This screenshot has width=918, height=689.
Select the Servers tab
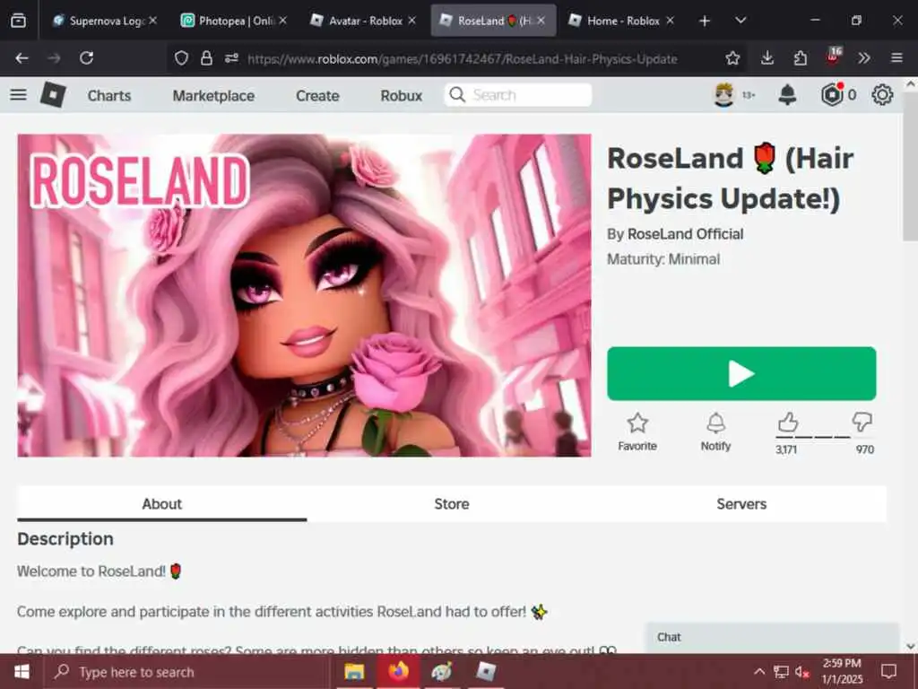click(x=741, y=504)
